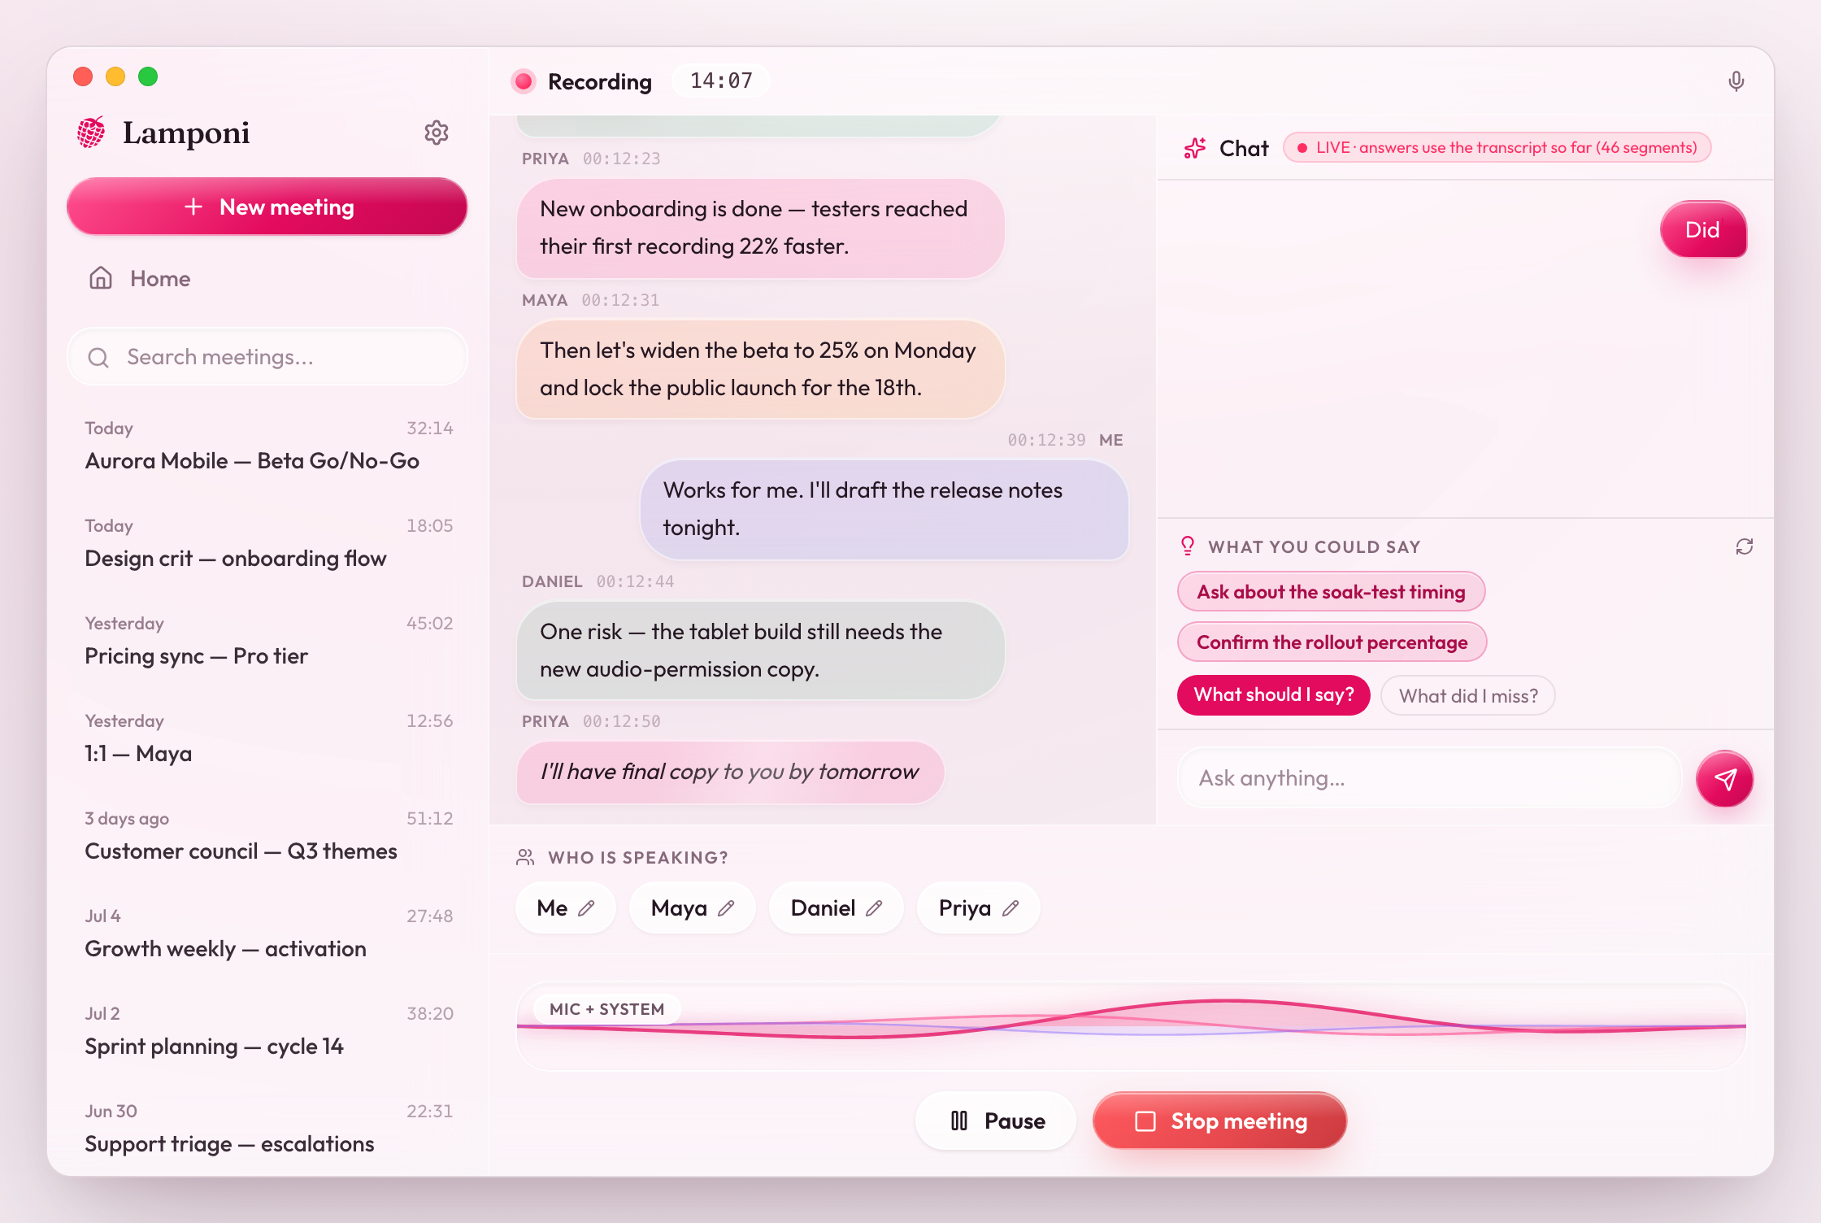Open settings with the gear icon
Viewport: 1821px width, 1223px height.
(x=437, y=133)
